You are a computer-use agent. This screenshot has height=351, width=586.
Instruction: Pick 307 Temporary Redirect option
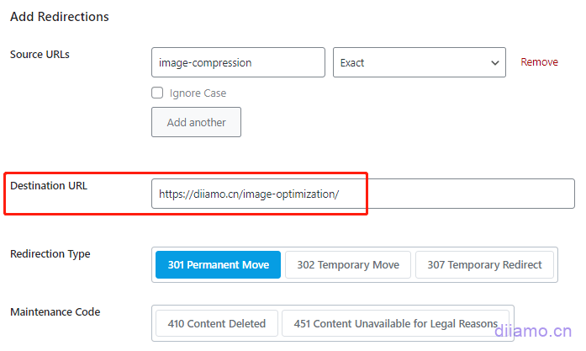coord(484,264)
